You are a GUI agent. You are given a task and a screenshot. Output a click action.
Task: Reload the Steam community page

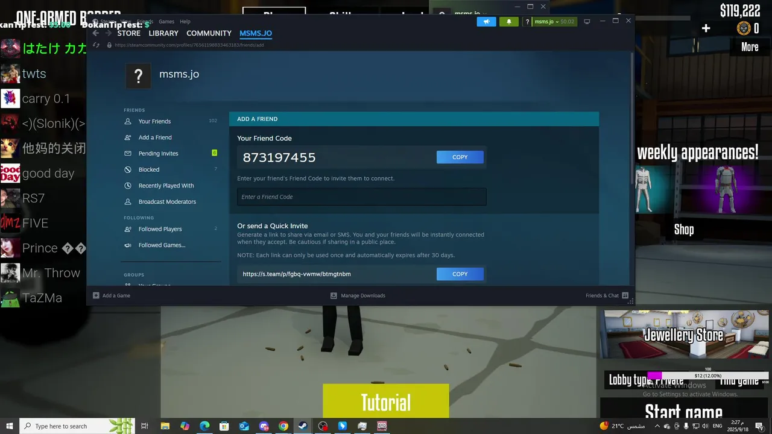96,45
